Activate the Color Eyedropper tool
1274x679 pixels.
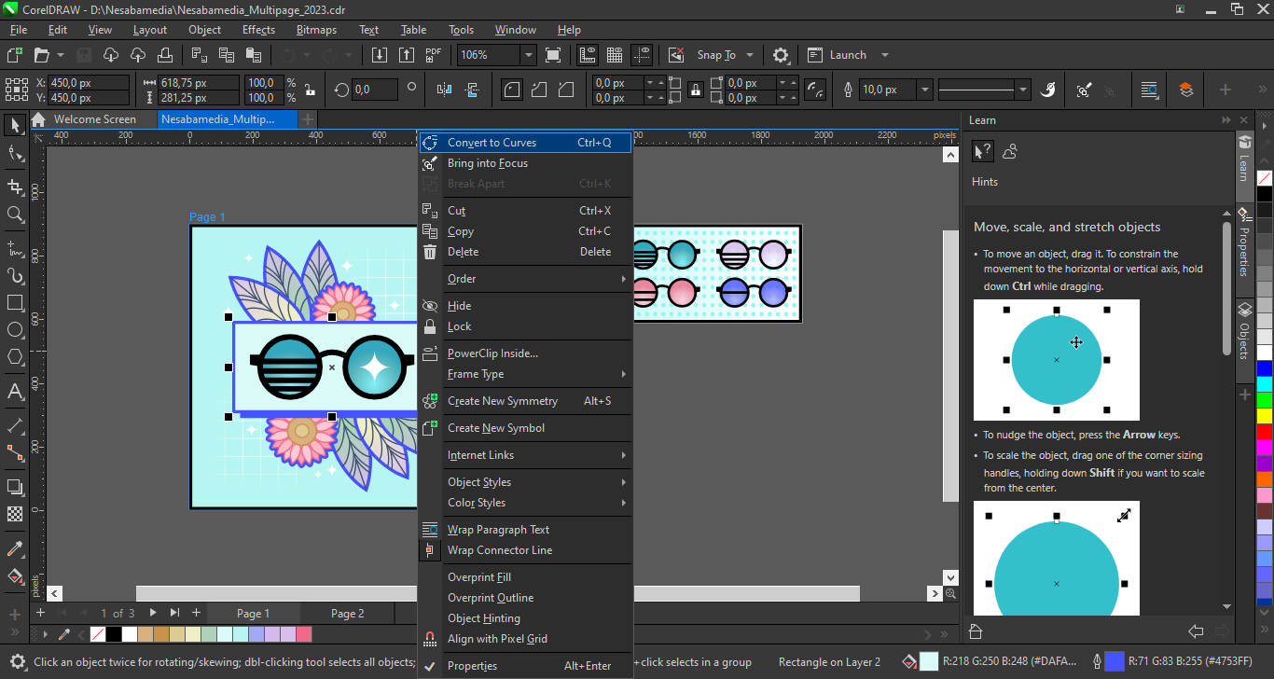[x=15, y=548]
